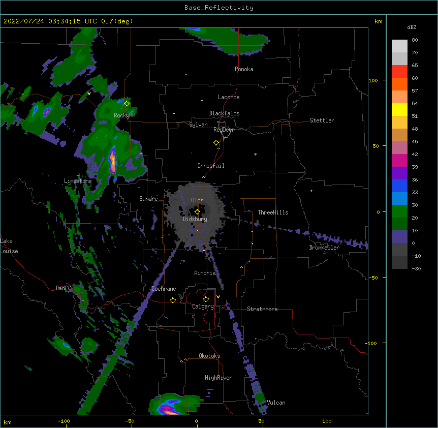This screenshot has height=428, width=438.
Task: Click the white plus marker north of Drumheller
Action: coord(311,191)
